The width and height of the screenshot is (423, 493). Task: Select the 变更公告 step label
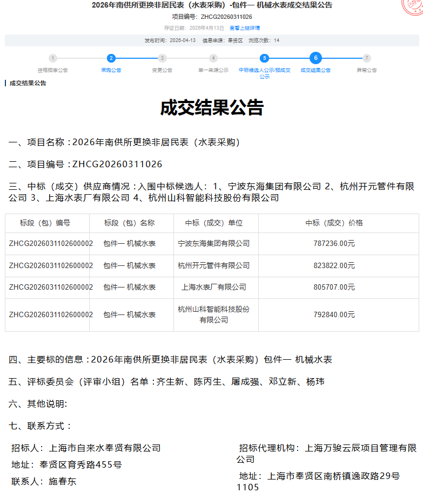(x=162, y=70)
